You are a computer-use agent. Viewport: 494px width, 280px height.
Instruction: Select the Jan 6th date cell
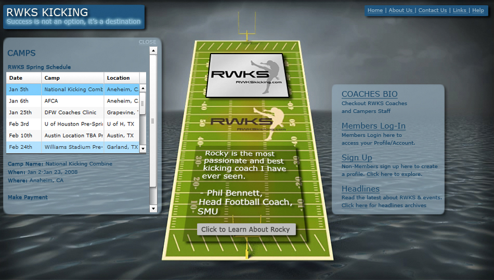tap(23, 101)
